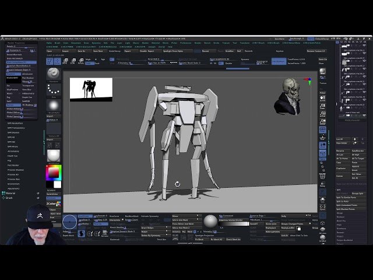Adjust the Z Intensity slider

coord(131,63)
